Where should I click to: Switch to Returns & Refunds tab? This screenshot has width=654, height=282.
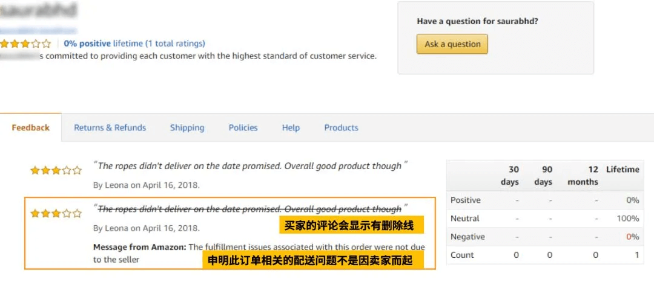click(110, 127)
